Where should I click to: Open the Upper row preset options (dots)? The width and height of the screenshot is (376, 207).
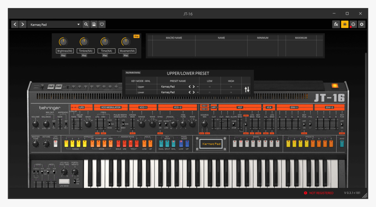pyautogui.click(x=198, y=86)
